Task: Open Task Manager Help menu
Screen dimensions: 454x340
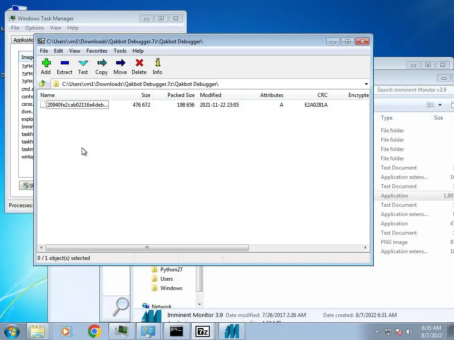Action: click(73, 28)
